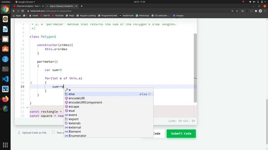This screenshot has width=268, height=150.
Task: Launch Rhythmbox from the dock
Action: (x=5, y=19)
